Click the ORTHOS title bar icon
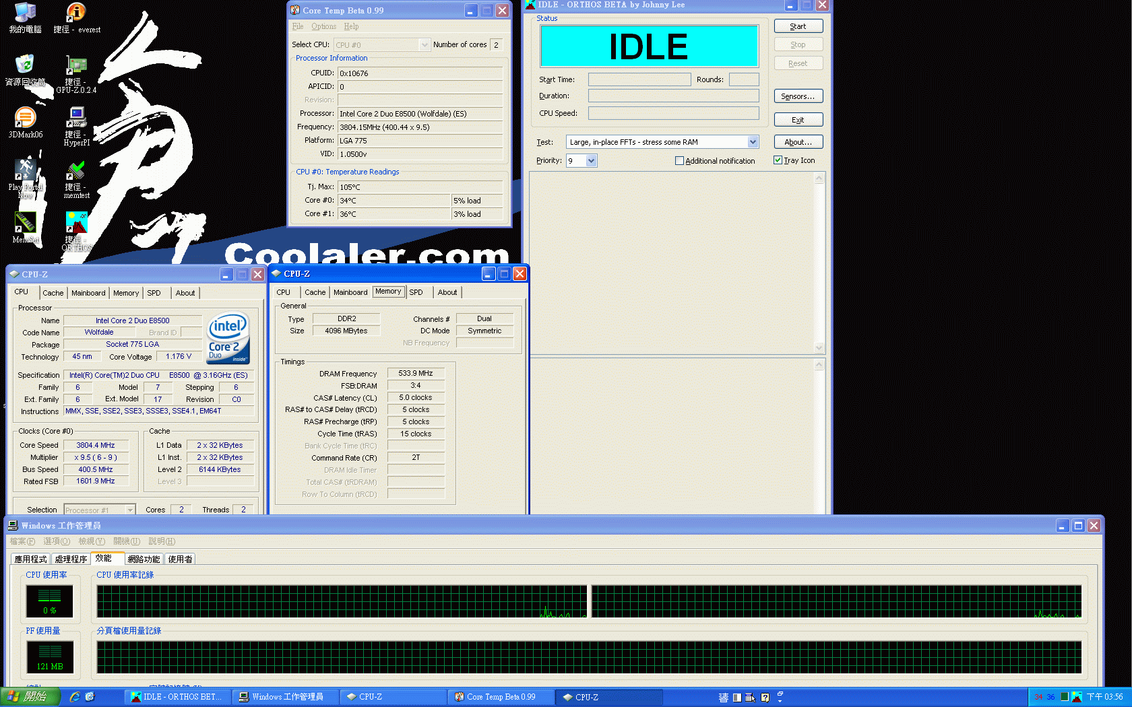1132x707 pixels. click(x=530, y=5)
